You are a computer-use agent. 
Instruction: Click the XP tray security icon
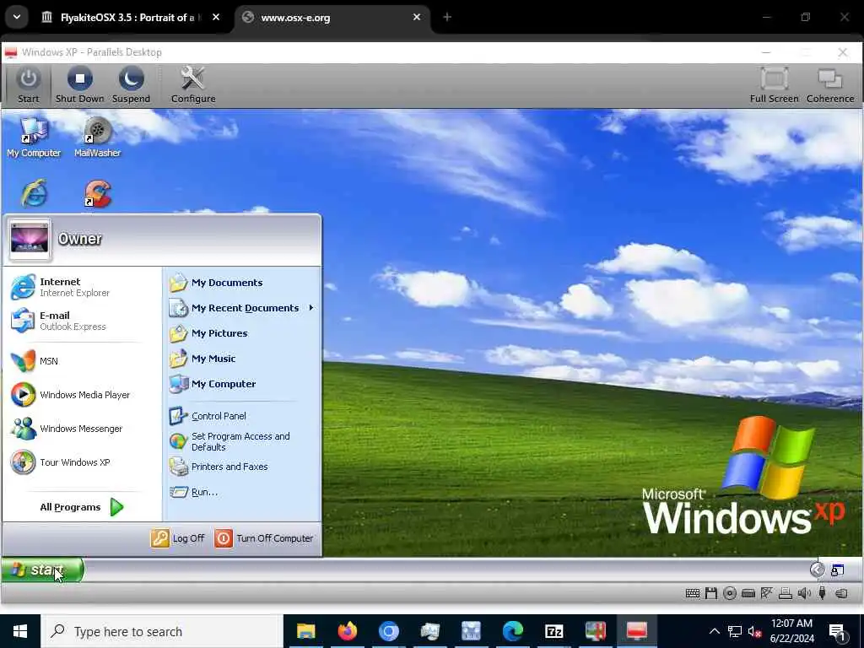[x=838, y=570]
